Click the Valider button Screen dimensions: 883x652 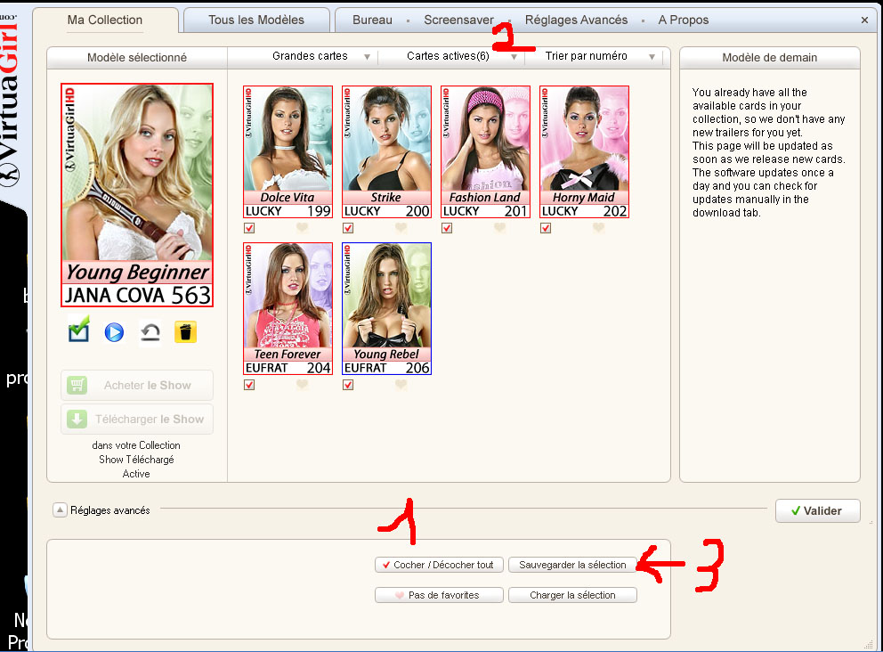[x=817, y=510]
